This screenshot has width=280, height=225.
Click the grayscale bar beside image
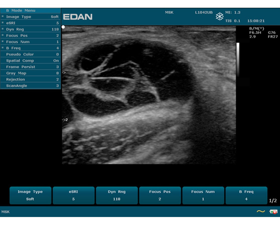[238, 60]
